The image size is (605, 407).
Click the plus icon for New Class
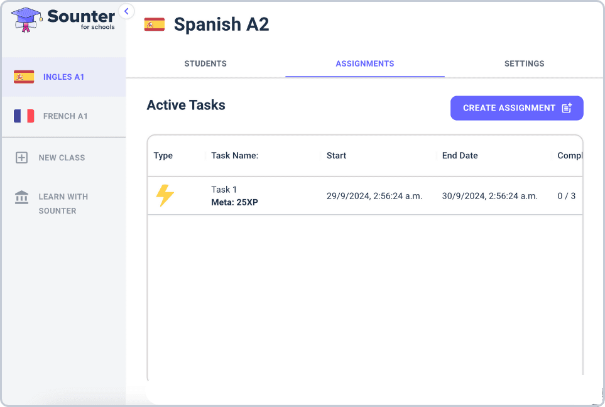click(x=21, y=158)
